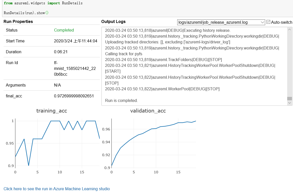Click the final_acc label

pos(14,96)
